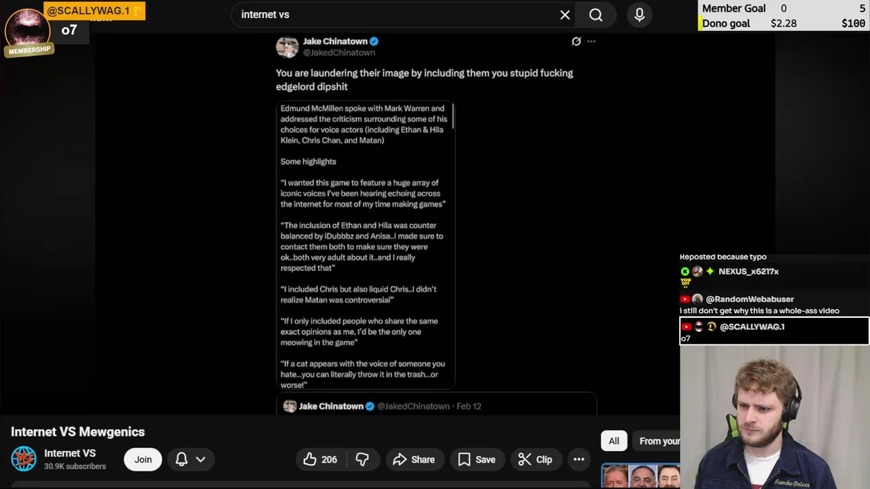
Task: Share the Internet VS Mewgenics video
Action: (414, 460)
